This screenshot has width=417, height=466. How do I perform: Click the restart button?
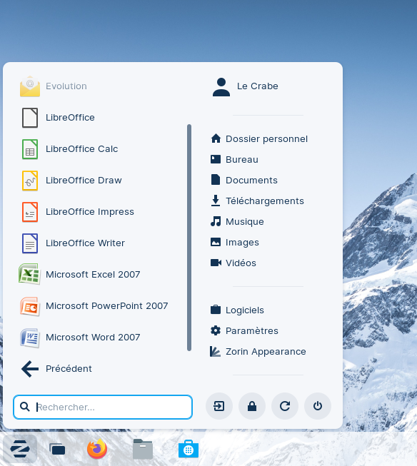coord(285,406)
